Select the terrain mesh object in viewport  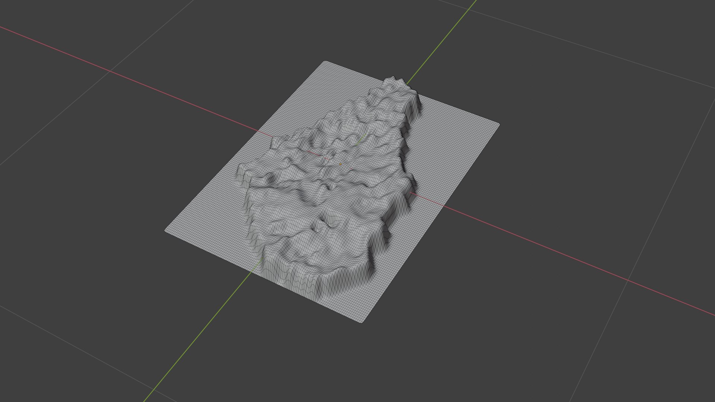tap(332, 192)
